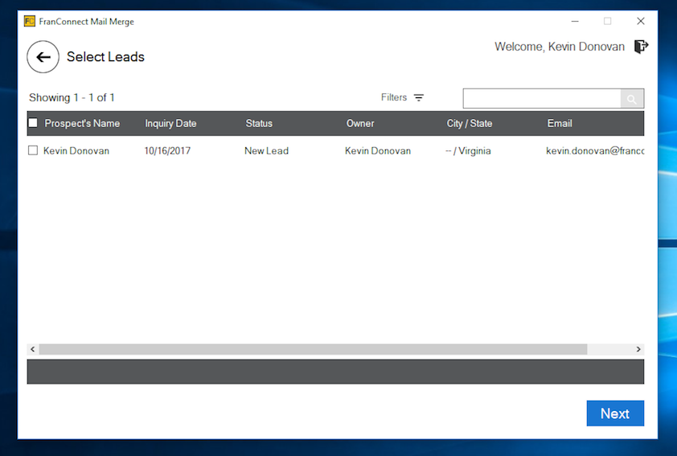Close the FranConnect Mail Merge window
The width and height of the screenshot is (677, 456).
pos(641,21)
